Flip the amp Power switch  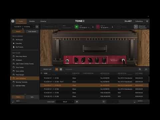click(x=67, y=61)
